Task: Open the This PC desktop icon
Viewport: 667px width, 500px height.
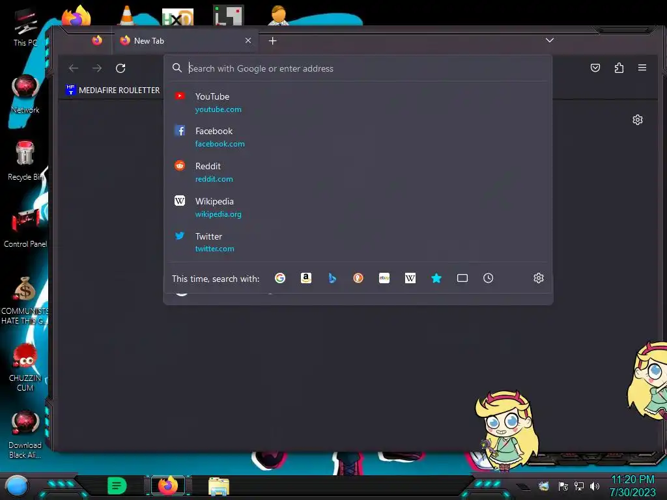Action: pos(25,27)
